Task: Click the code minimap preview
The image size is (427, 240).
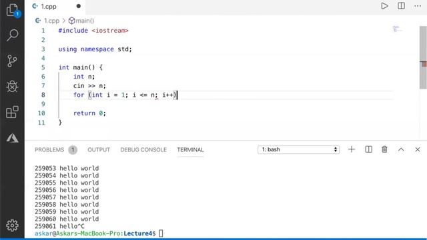Action: (x=397, y=29)
